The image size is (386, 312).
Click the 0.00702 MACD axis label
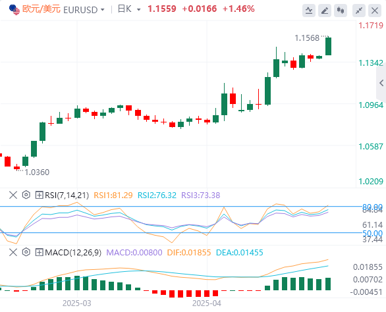pos(368,280)
